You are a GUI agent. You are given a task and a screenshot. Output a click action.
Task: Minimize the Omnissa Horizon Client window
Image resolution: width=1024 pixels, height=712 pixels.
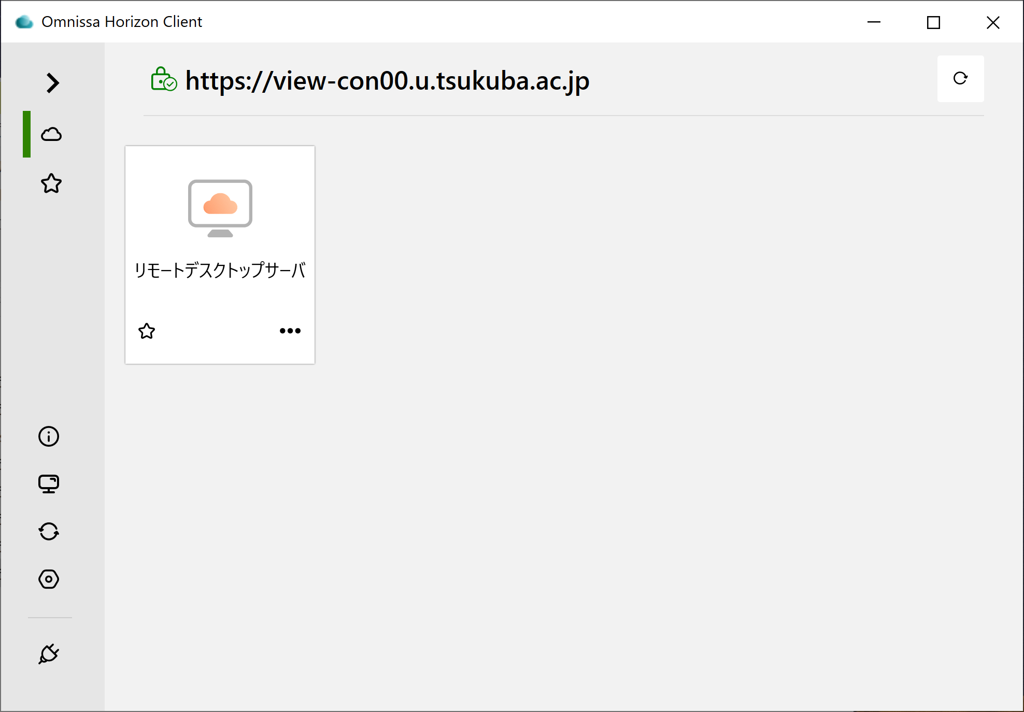pyautogui.click(x=874, y=22)
